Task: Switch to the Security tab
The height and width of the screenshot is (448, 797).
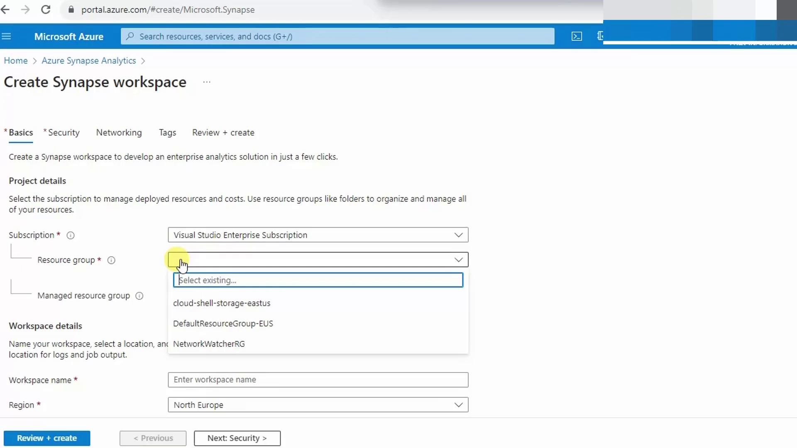Action: click(x=64, y=133)
